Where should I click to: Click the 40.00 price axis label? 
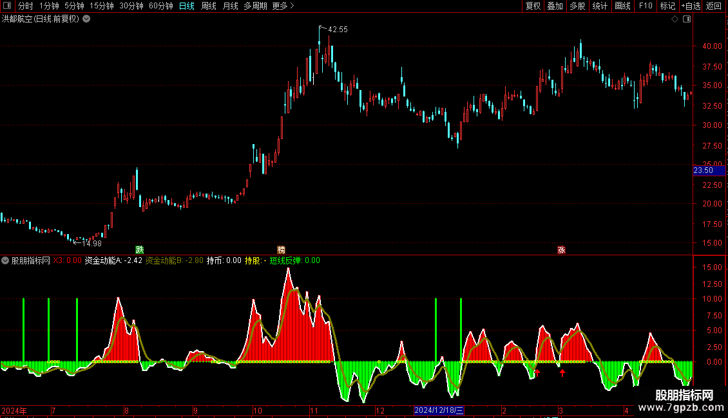pos(712,46)
